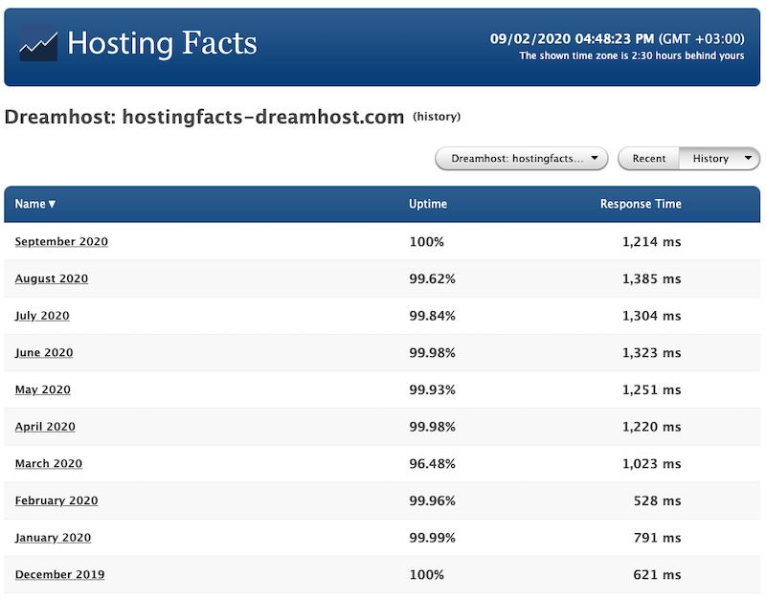Click the time zone 2:30 hours behind note
The image size is (766, 599).
coord(632,55)
